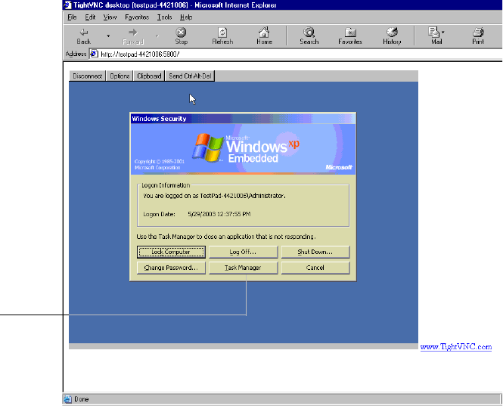Viewport: 503px width, 406px height.
Task: Expand the Mail dropdown arrow
Action: pos(443,32)
